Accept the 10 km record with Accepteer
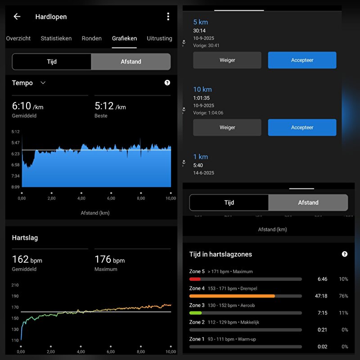 point(302,127)
